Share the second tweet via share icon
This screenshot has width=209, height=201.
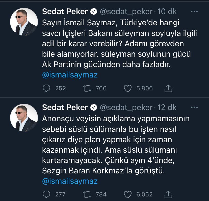tap(168, 194)
